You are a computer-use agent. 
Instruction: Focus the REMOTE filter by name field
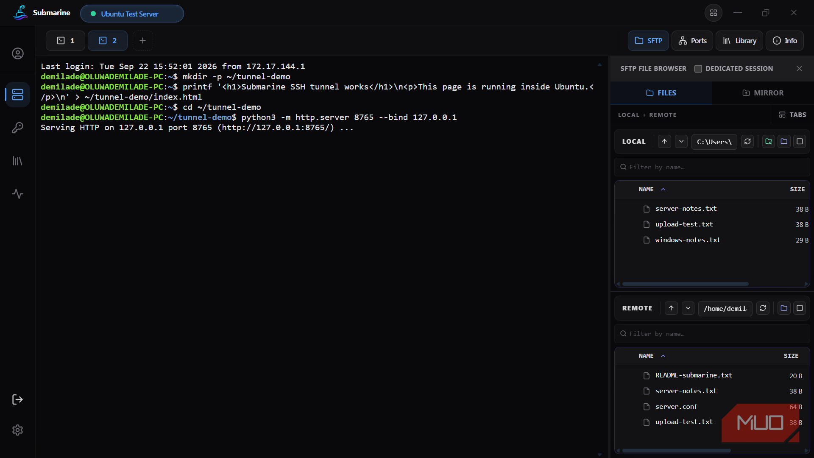pos(712,334)
